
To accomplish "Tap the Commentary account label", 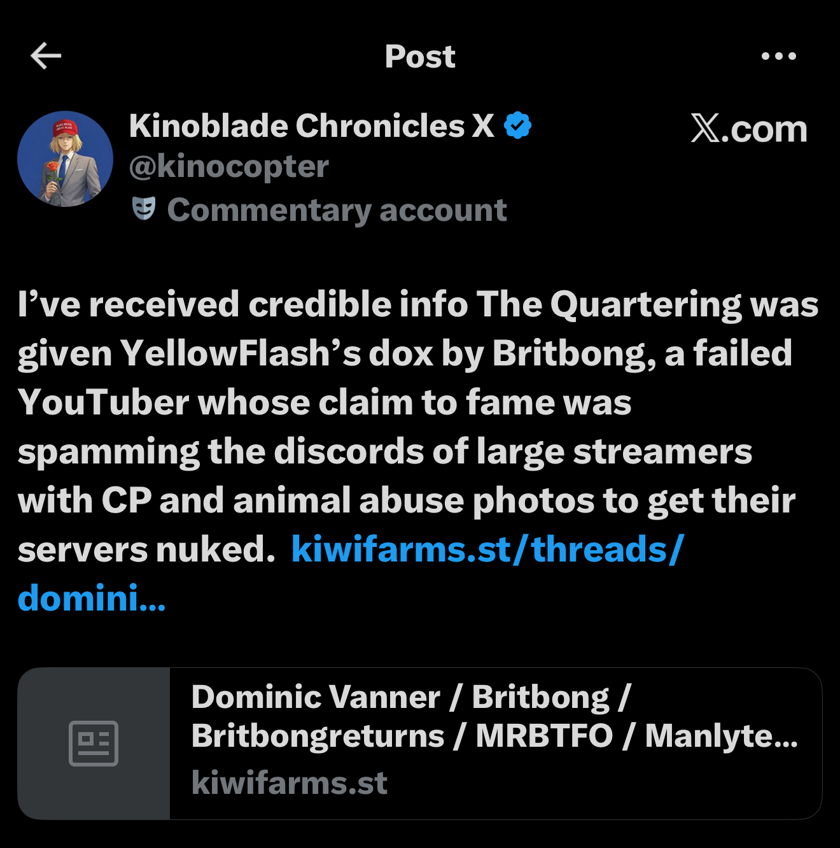I will coord(337,210).
